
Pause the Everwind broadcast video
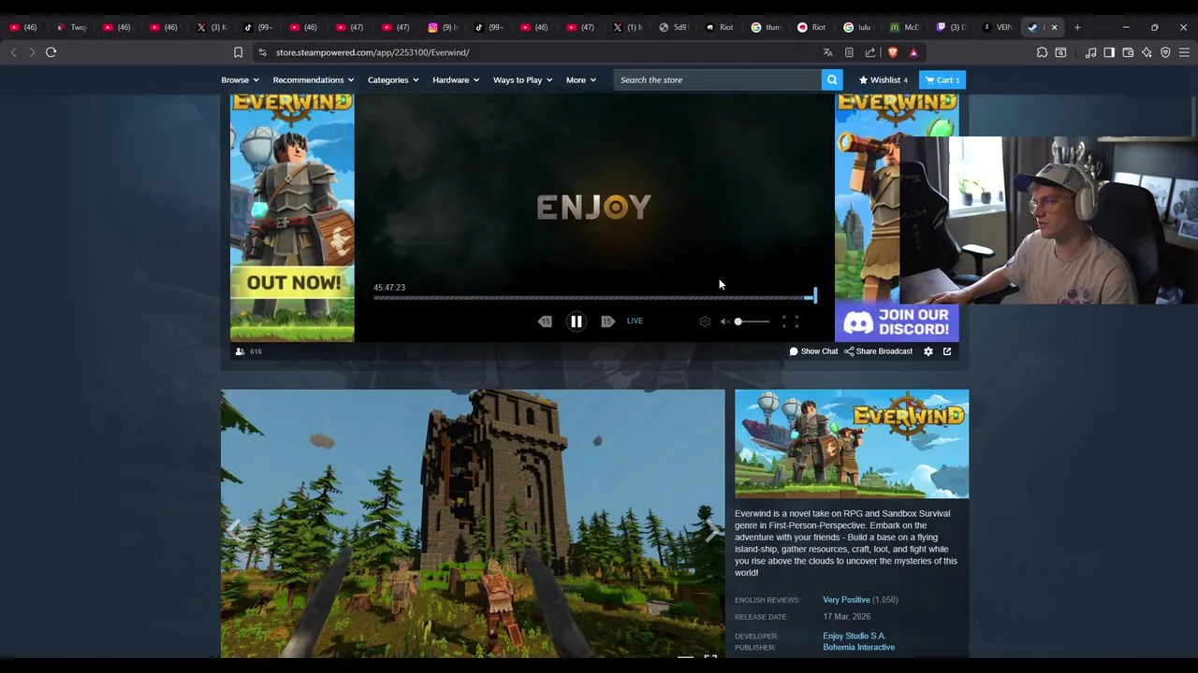[x=577, y=322]
